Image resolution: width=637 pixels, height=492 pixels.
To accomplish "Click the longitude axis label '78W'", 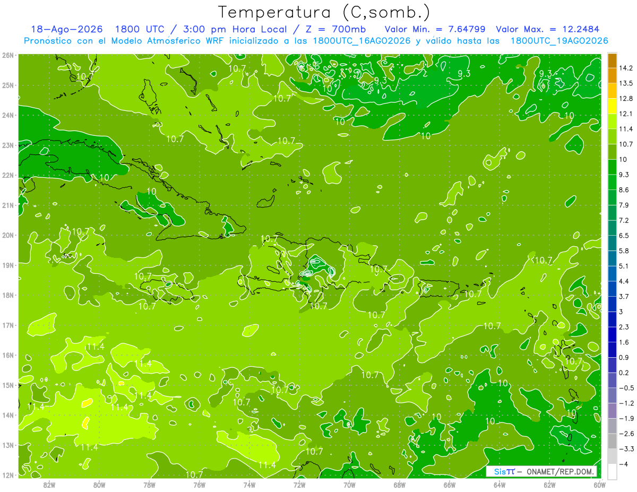I will coord(149,485).
